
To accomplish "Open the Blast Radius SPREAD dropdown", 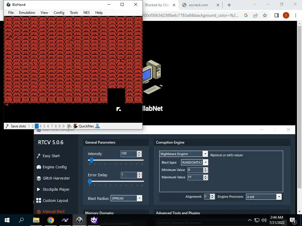I will tap(126, 198).
